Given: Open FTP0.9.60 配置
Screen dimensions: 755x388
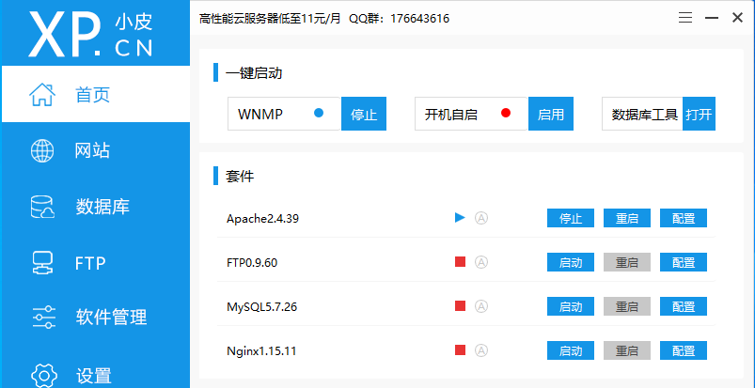Looking at the screenshot, I should click(x=684, y=262).
